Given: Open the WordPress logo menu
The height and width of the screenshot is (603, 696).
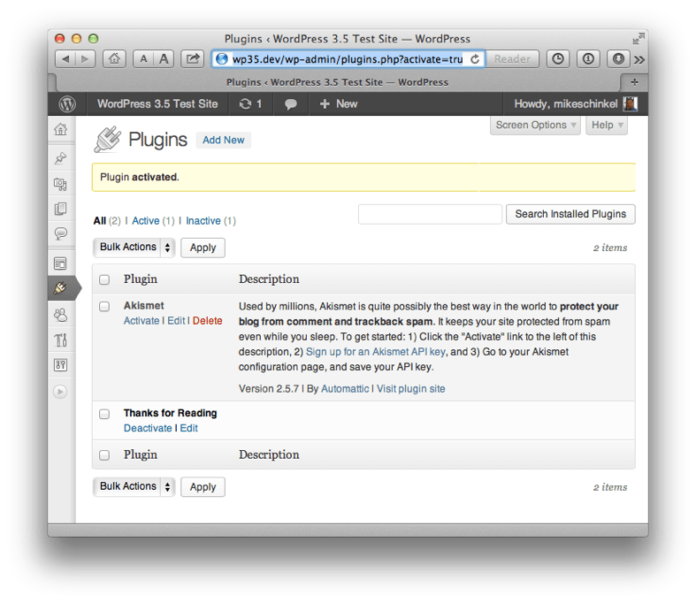Looking at the screenshot, I should click(67, 103).
